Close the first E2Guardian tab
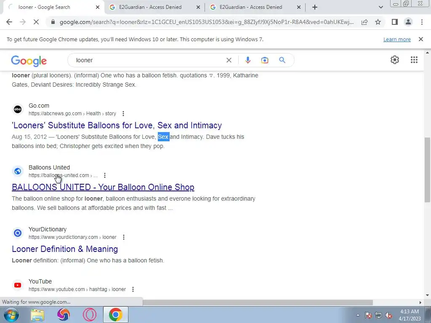 coord(198,7)
